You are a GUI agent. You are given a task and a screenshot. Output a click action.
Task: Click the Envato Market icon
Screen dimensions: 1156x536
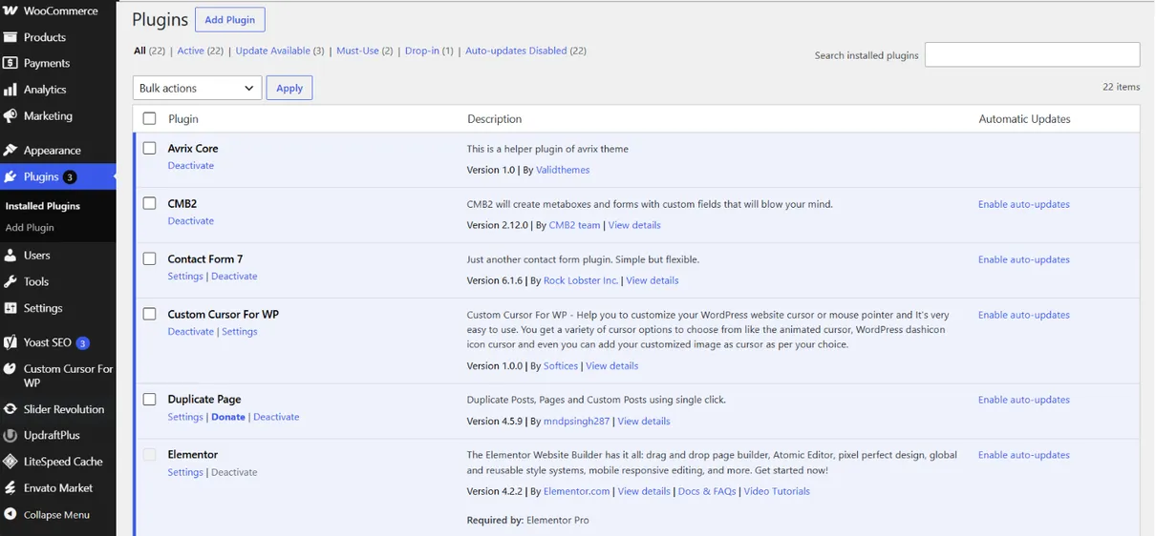click(x=11, y=488)
